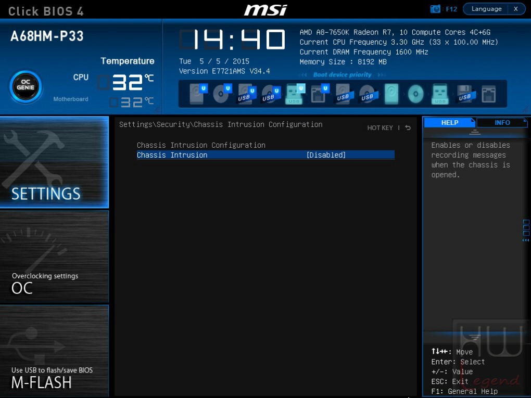Click the left arrows beside Boot device priority

[x=303, y=75]
